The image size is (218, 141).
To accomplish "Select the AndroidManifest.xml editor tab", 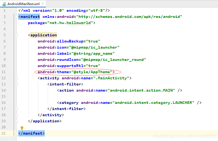I will pyautogui.click(x=23, y=4).
